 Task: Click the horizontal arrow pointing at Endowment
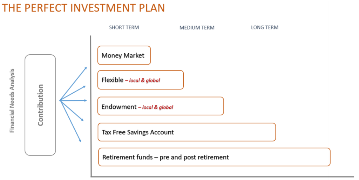tap(74, 101)
